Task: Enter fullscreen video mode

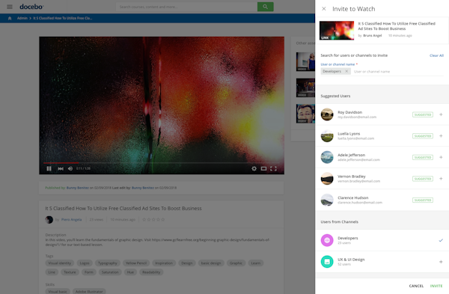Action: pos(273,168)
